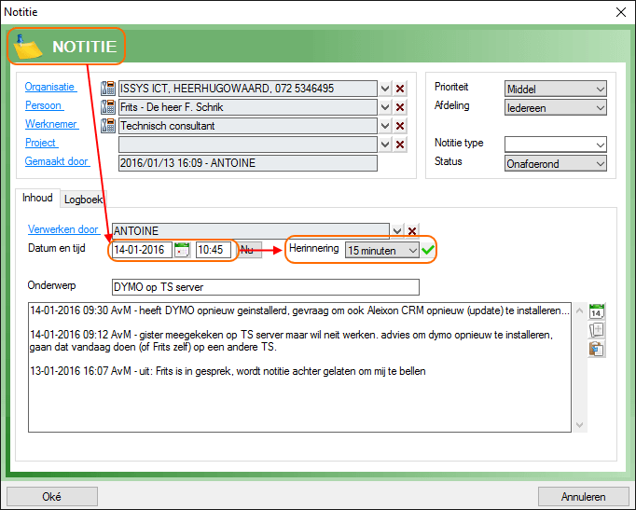This screenshot has width=636, height=510.
Task: Click the Werknemer link
Action: point(51,124)
